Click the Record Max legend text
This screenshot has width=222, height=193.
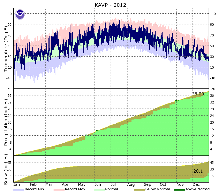pos(75,189)
